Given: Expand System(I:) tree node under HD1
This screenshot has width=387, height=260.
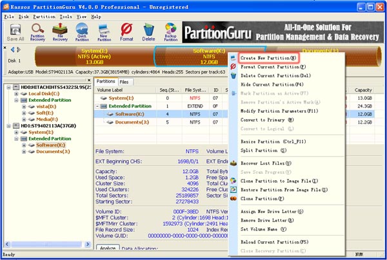Looking at the screenshot, I should (16, 132).
